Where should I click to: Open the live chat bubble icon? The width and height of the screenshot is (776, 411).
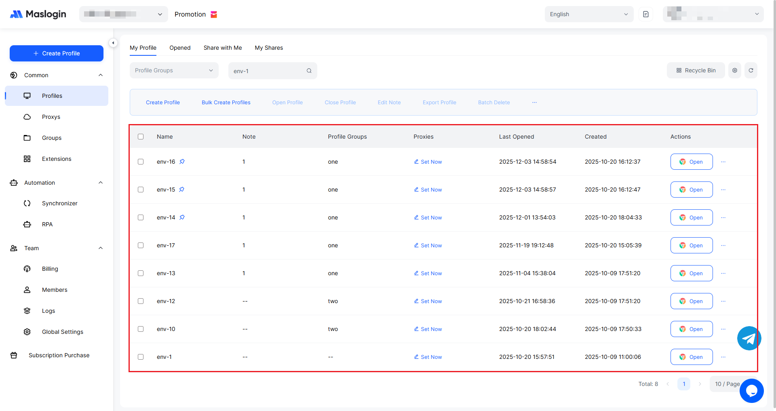tap(751, 391)
